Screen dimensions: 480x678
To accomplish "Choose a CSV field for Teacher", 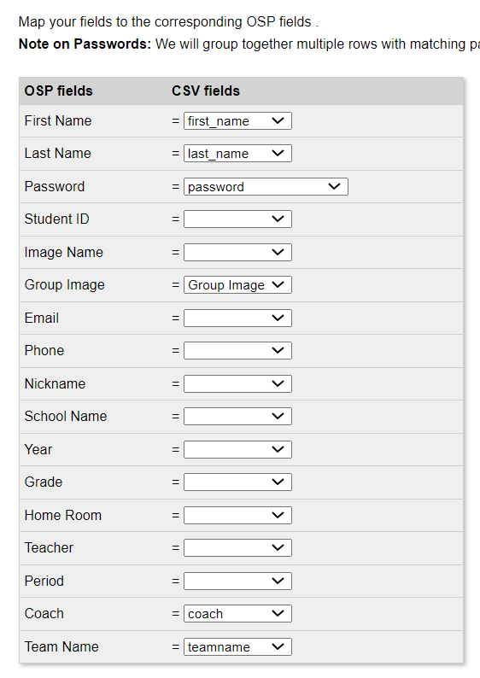I will (x=237, y=547).
